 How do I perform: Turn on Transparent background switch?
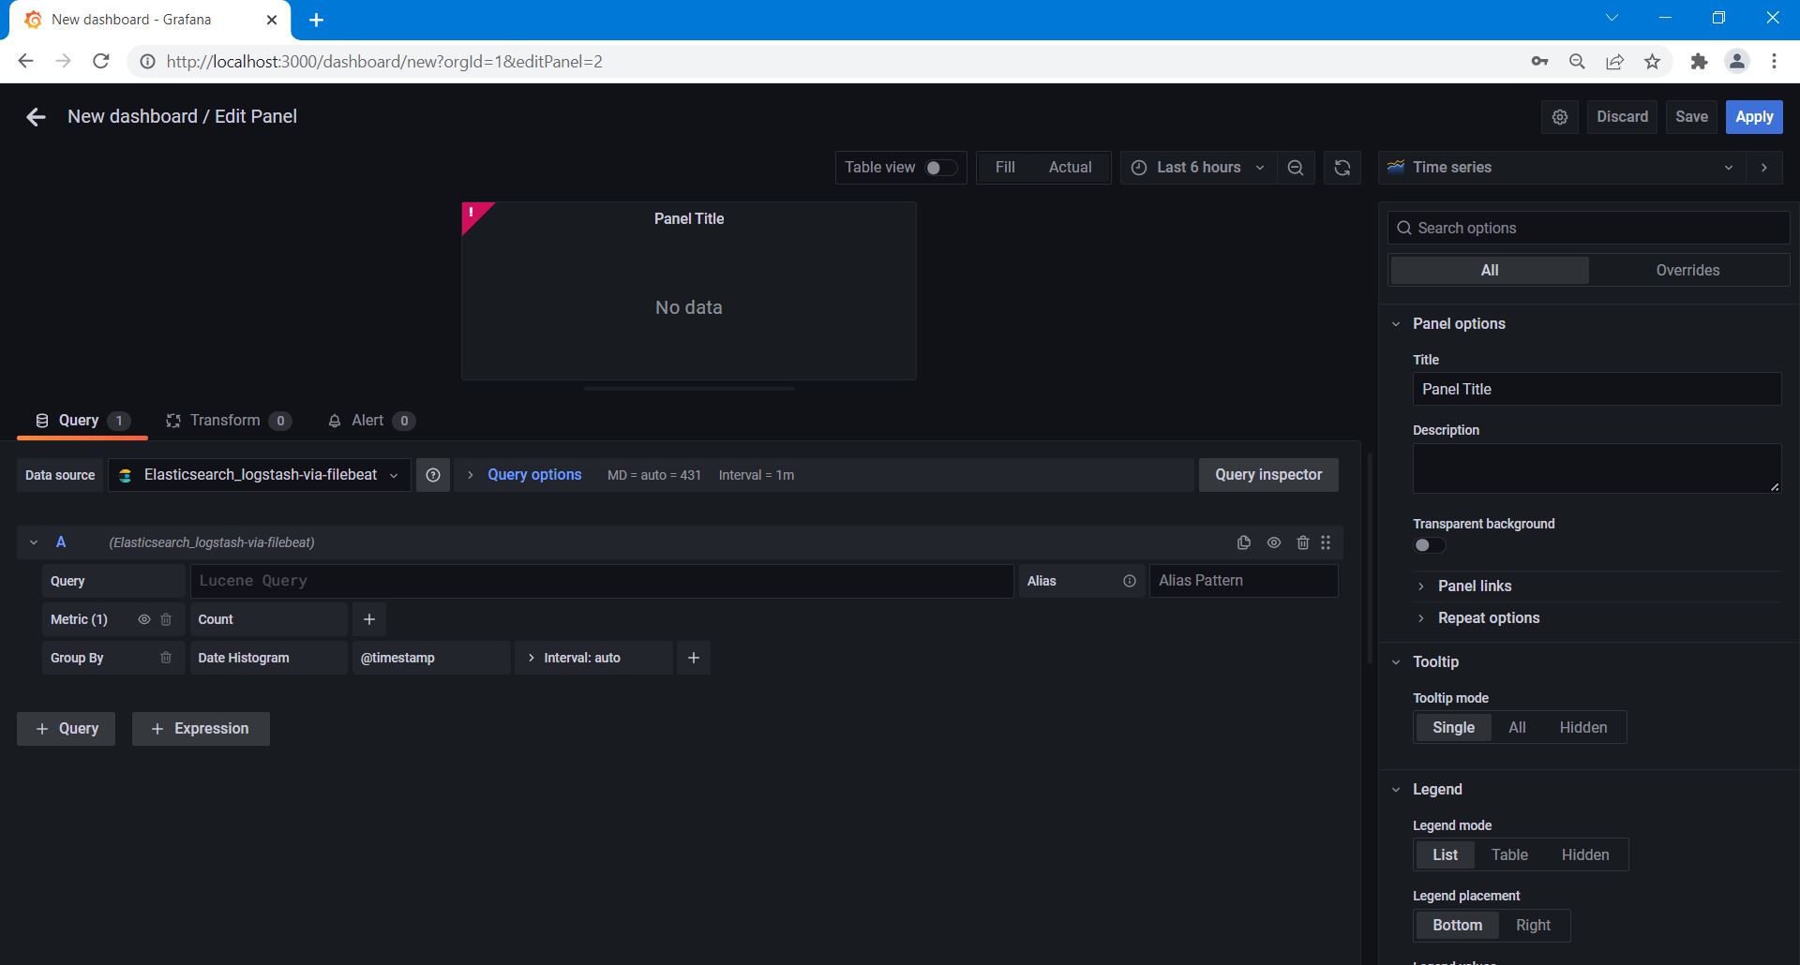(x=1429, y=545)
